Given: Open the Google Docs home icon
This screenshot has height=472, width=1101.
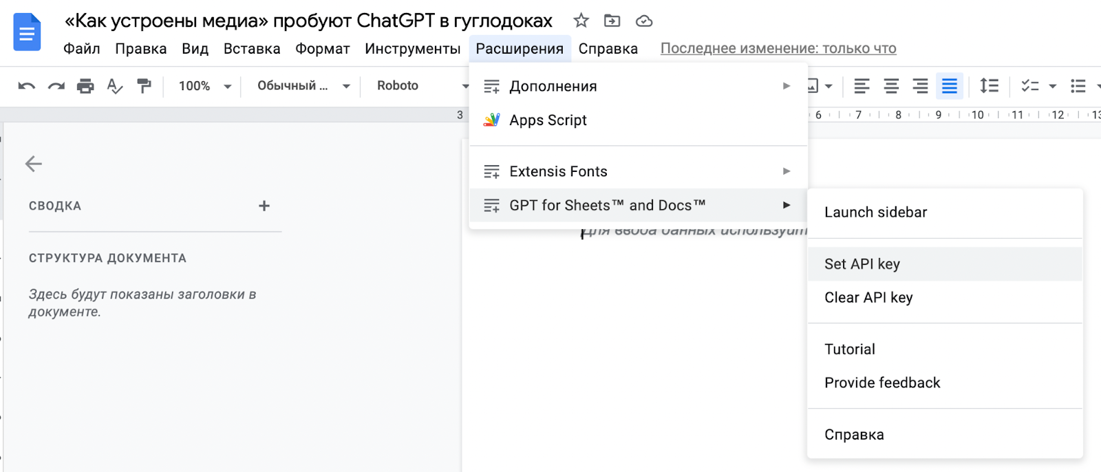Looking at the screenshot, I should point(28,32).
